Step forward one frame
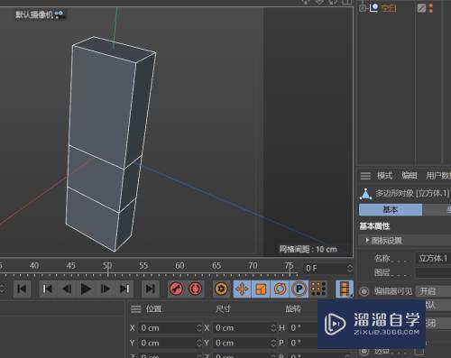 pyautogui.click(x=106, y=289)
